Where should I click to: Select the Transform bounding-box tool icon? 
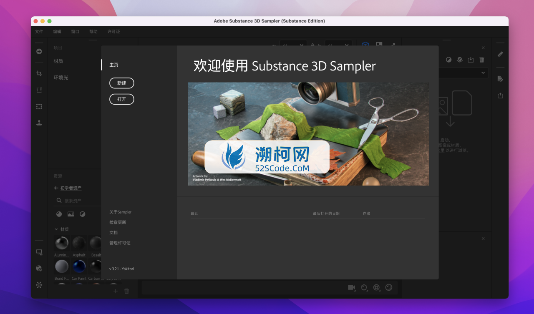click(x=39, y=106)
